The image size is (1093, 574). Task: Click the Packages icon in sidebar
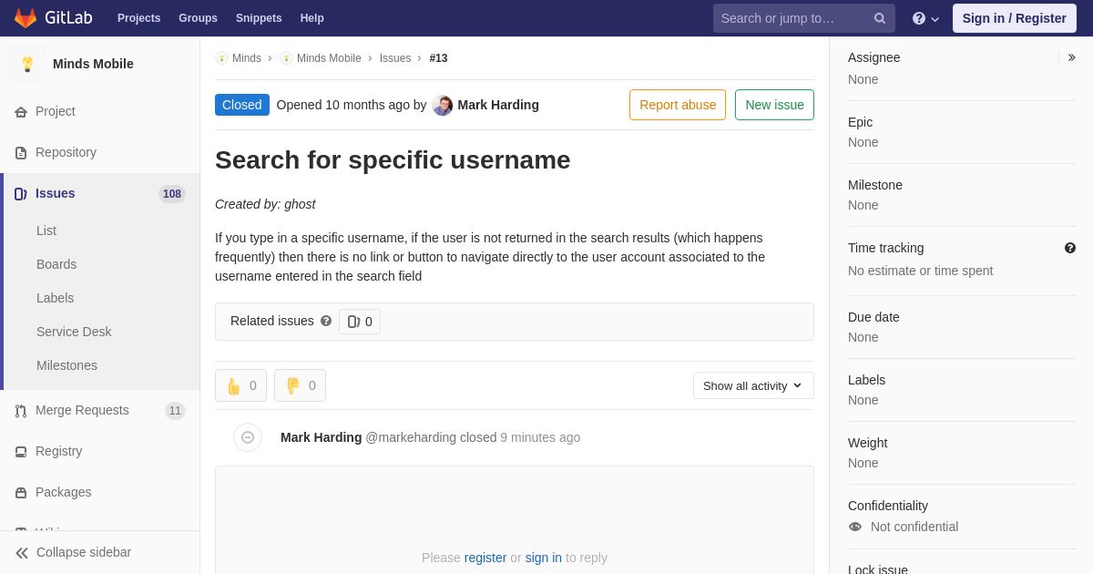pos(21,493)
